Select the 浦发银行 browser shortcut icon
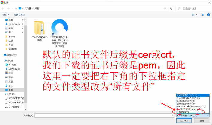 point(60,28)
